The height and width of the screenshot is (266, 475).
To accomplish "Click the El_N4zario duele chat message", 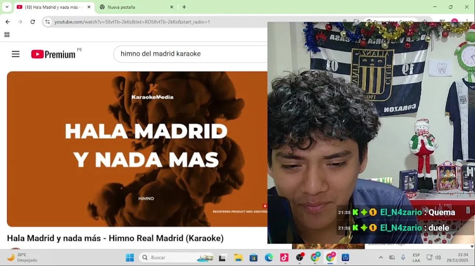I will [393, 228].
